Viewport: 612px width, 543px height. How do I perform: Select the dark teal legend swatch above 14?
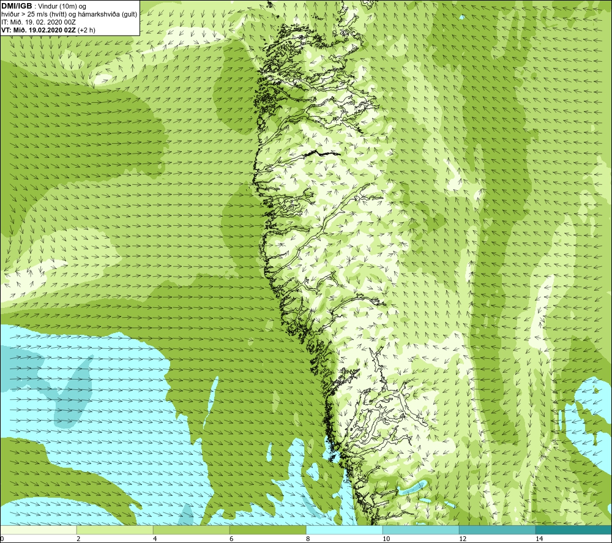(x=574, y=530)
